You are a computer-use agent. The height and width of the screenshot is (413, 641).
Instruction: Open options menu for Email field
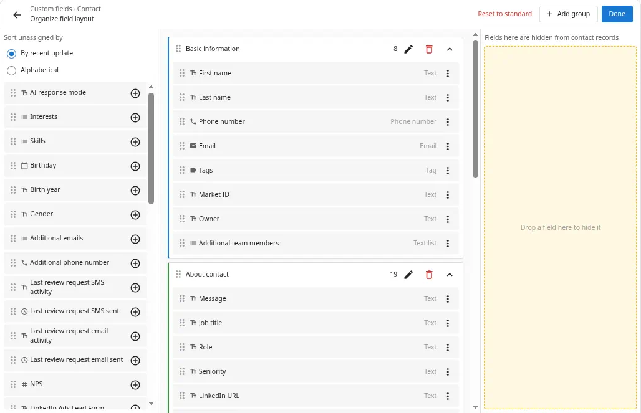(448, 146)
